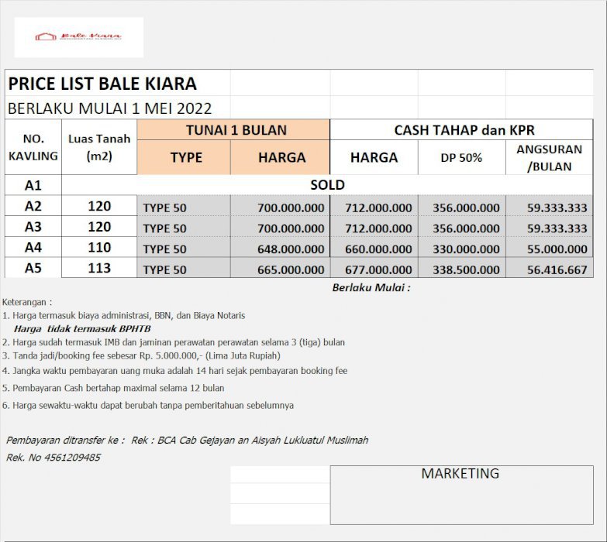Click the SOLD cell in row A1

point(327,185)
